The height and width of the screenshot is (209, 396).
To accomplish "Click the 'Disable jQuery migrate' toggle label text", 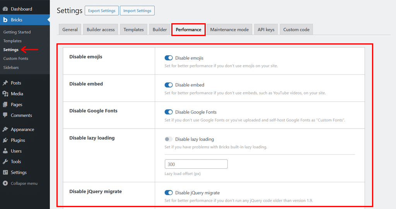I will [x=197, y=193].
